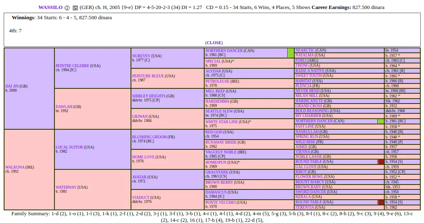Click PLENCIA (FR) ancestor
This screenshot has height=223, width=424.
click(303, 86)
